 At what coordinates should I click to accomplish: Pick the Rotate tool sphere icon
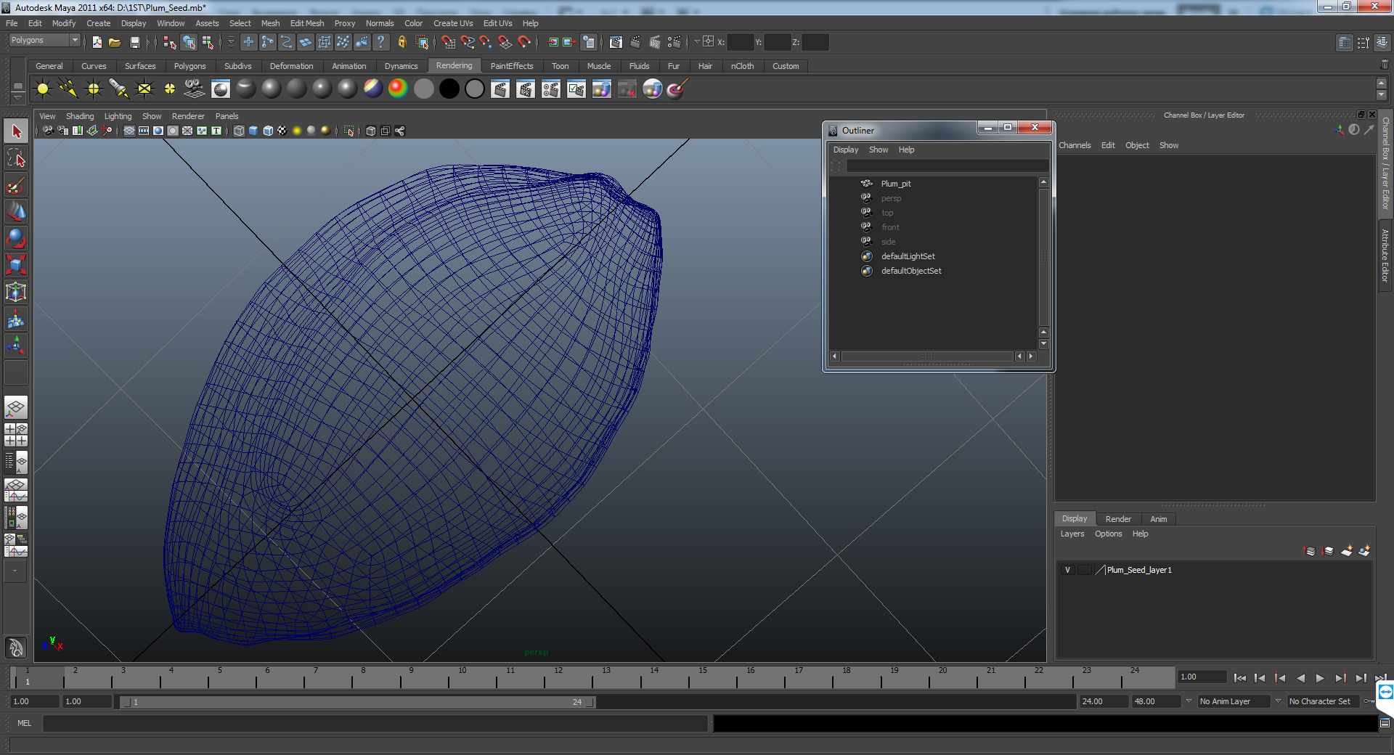click(x=16, y=238)
